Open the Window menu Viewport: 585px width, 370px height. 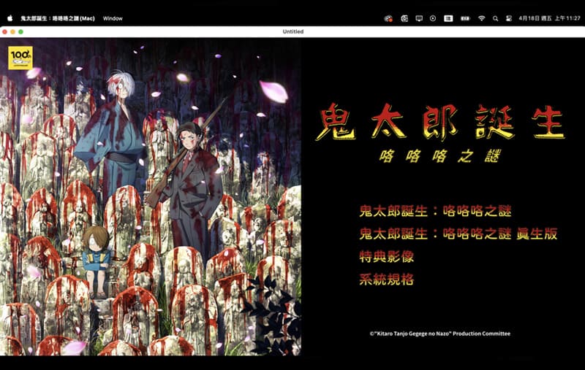113,18
